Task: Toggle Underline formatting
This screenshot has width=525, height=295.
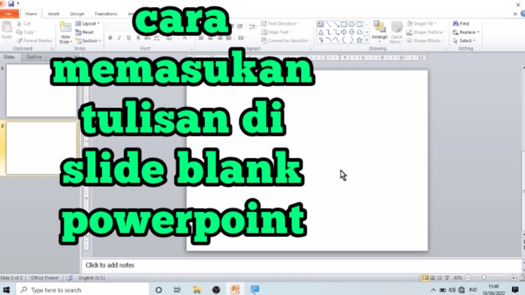Action: point(128,38)
